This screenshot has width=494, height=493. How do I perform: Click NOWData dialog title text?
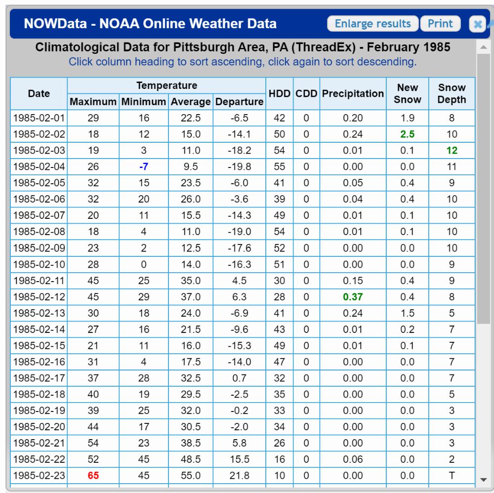pos(150,24)
